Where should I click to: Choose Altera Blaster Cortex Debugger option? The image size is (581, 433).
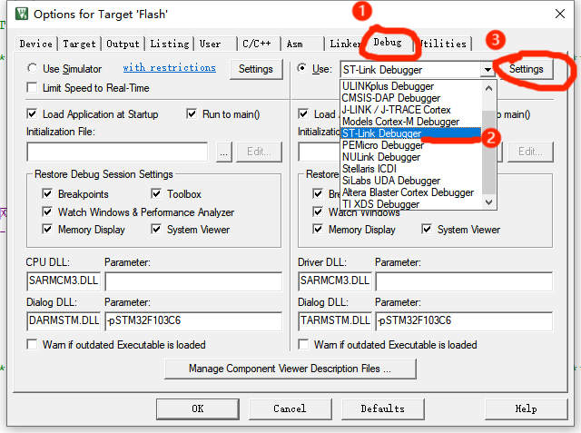pyautogui.click(x=411, y=192)
